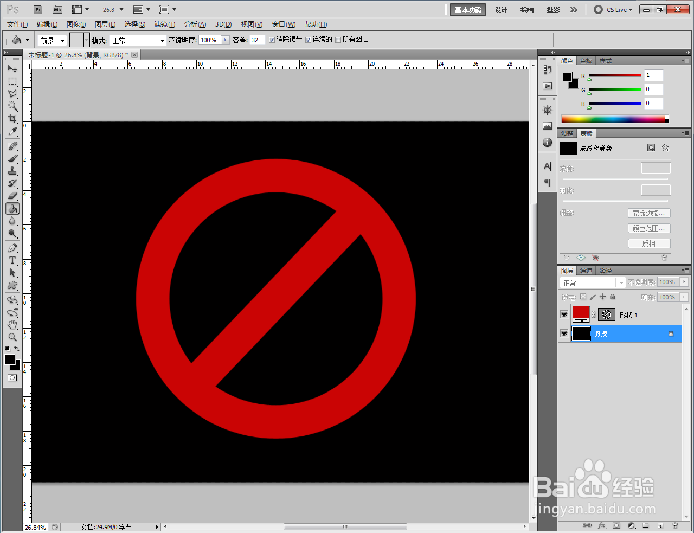Select the Path Selection tool
Image resolution: width=694 pixels, height=533 pixels.
point(12,273)
